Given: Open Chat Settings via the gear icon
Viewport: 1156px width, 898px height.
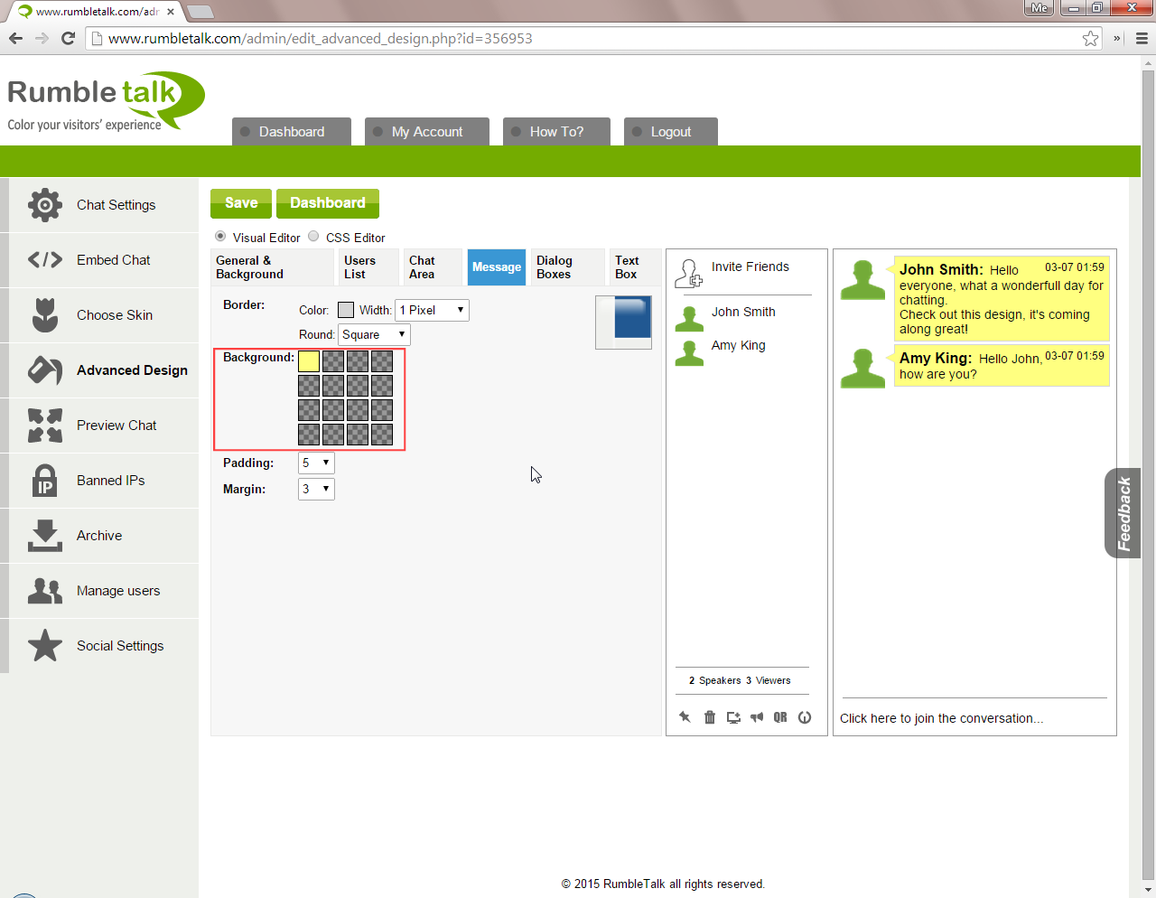Looking at the screenshot, I should coord(45,205).
